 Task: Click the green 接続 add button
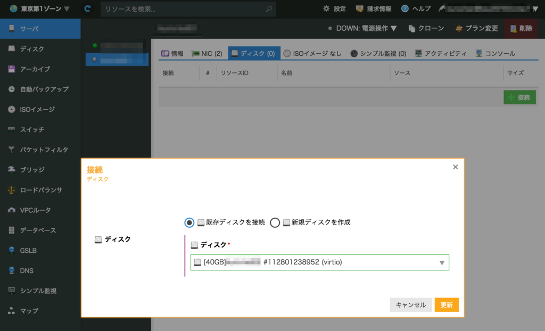pyautogui.click(x=519, y=97)
